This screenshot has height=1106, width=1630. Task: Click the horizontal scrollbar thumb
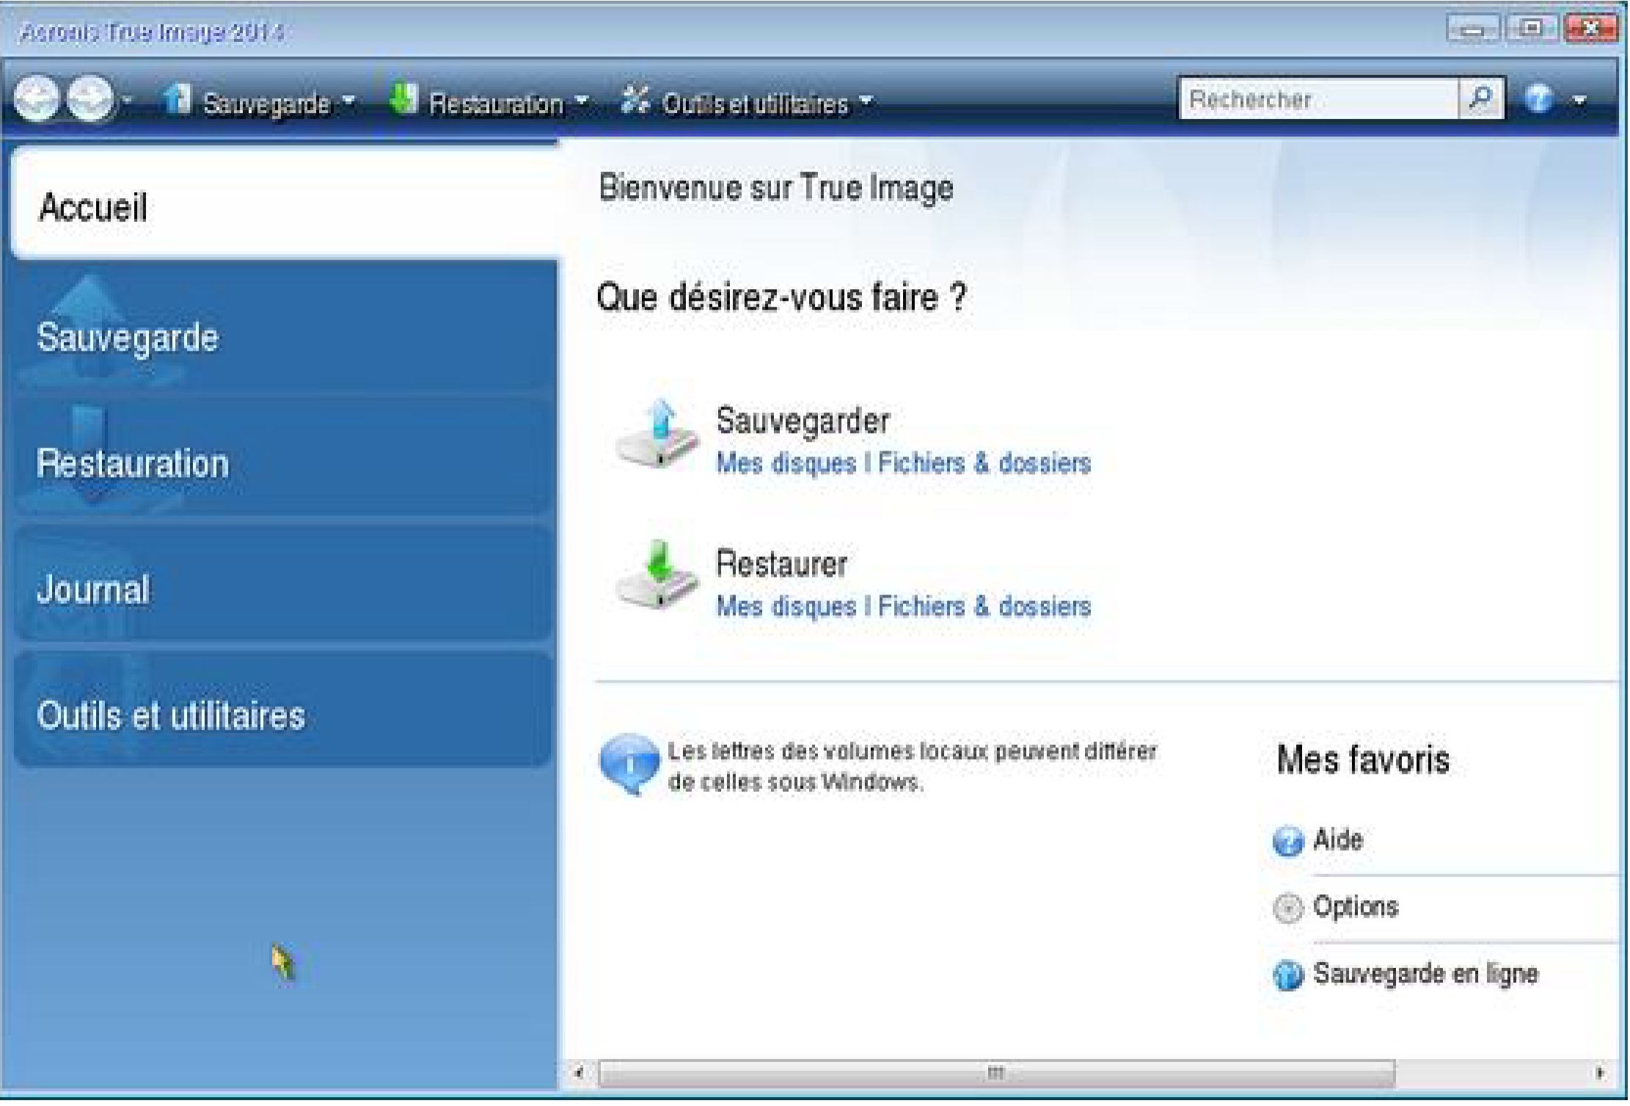point(995,1073)
